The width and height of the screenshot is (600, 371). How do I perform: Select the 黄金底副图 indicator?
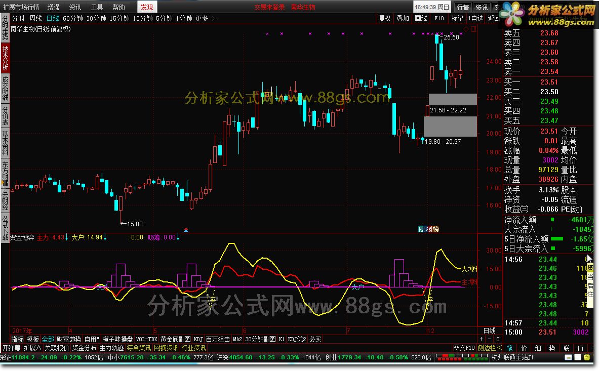175,339
